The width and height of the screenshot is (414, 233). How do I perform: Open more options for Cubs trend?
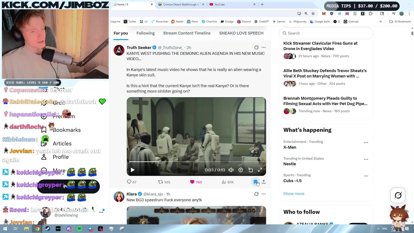[366, 176]
